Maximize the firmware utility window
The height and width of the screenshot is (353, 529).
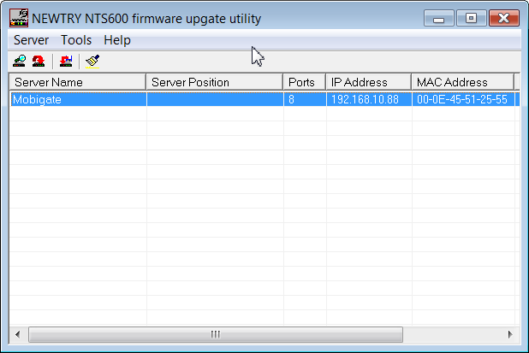(471, 18)
